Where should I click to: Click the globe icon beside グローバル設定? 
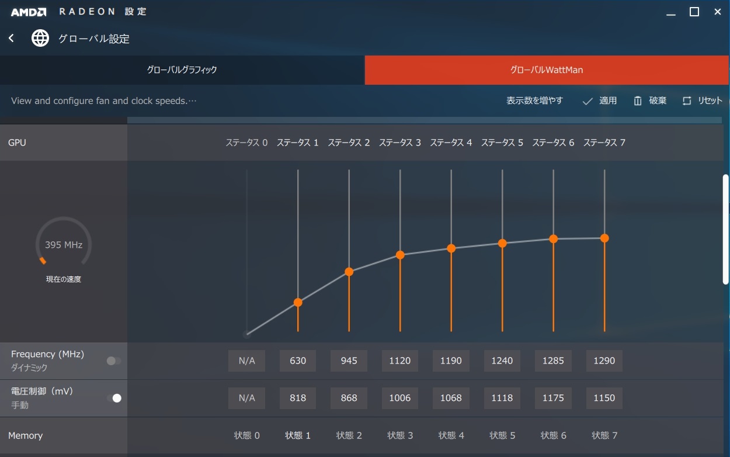[x=40, y=39]
